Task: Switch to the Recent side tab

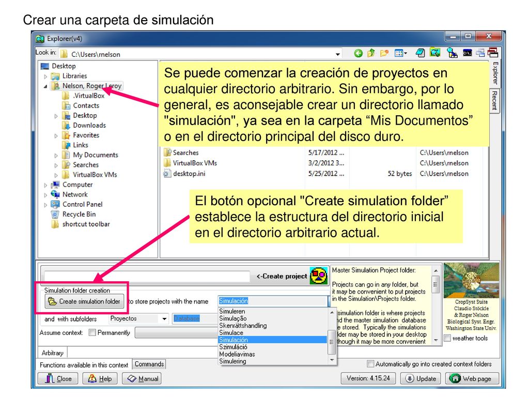Action: tap(494, 100)
